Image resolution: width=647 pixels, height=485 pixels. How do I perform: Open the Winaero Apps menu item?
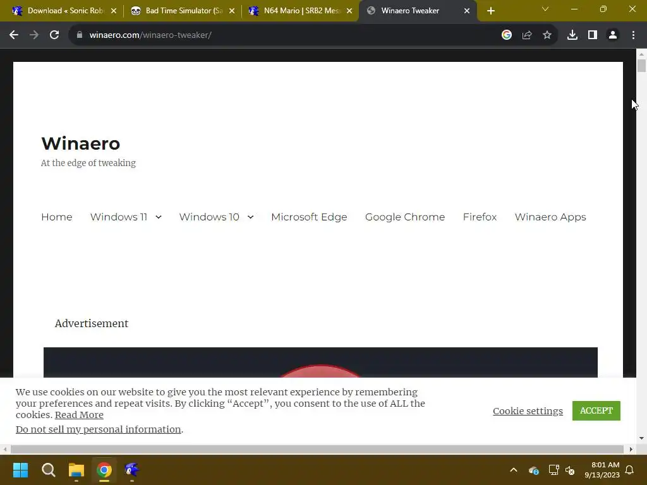coord(550,217)
